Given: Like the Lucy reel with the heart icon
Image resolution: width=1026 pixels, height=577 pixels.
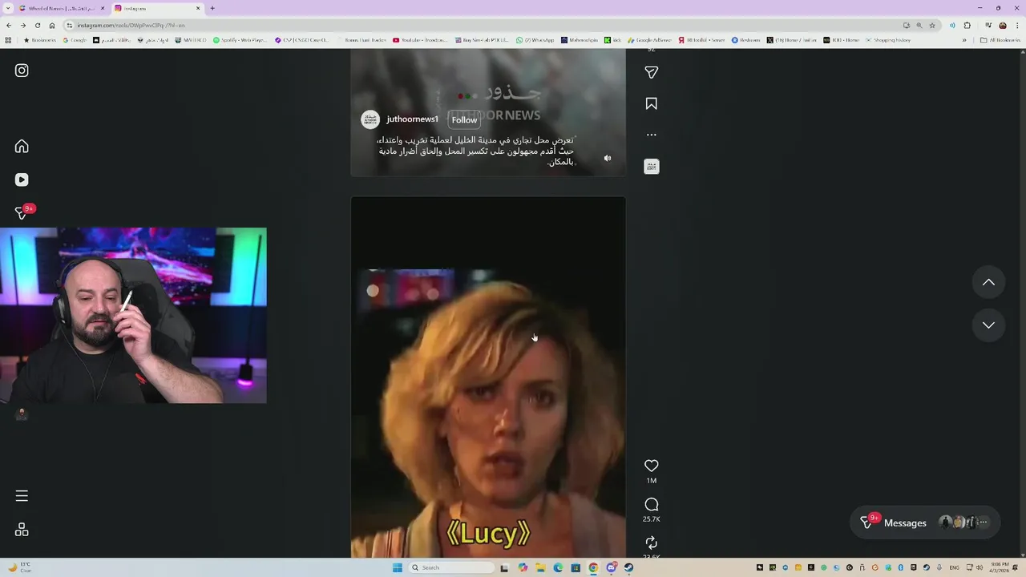Looking at the screenshot, I should [x=652, y=466].
